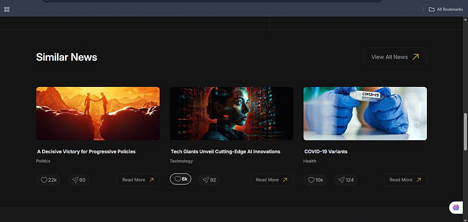
Task: Like the COVID-19 Variants article (10k heart)
Action: tap(315, 180)
